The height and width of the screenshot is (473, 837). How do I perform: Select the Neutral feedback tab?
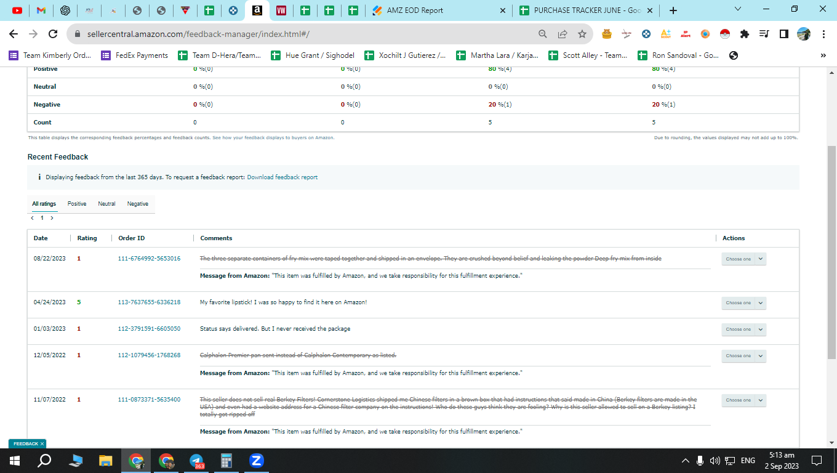coord(106,204)
